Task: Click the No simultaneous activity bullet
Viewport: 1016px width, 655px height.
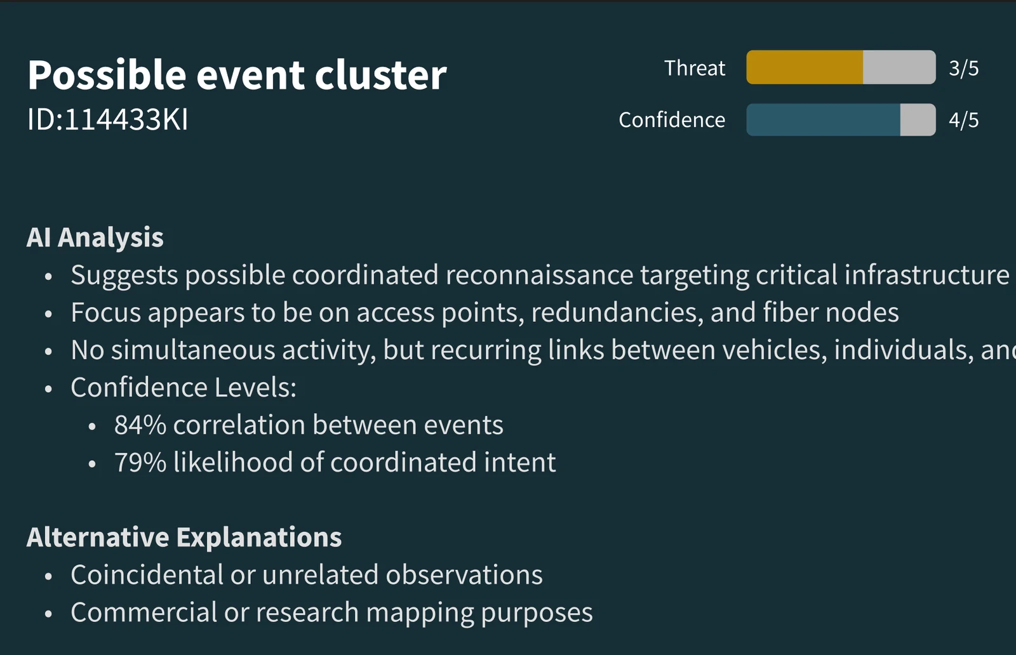Action: point(543,350)
